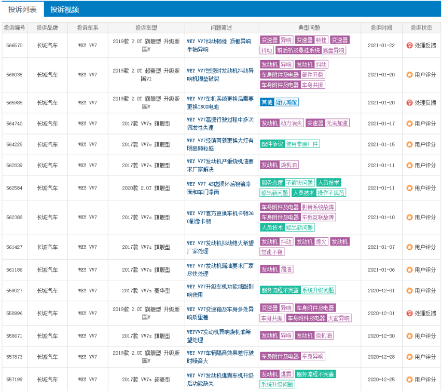Open complaint about 变速箱及车身多处异响

220,314
